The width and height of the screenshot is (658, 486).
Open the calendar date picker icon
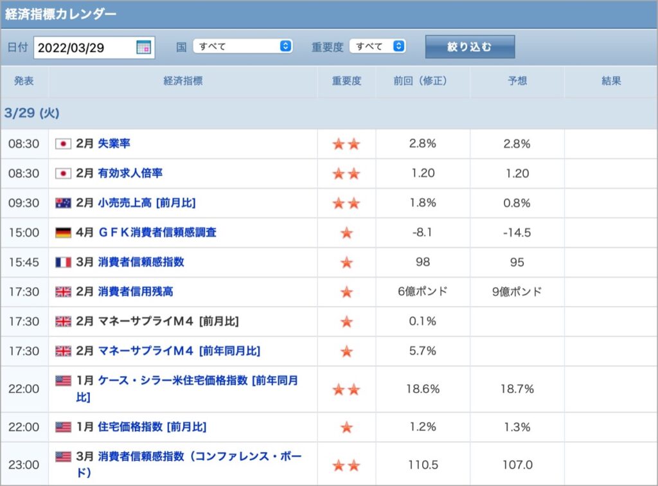(143, 48)
